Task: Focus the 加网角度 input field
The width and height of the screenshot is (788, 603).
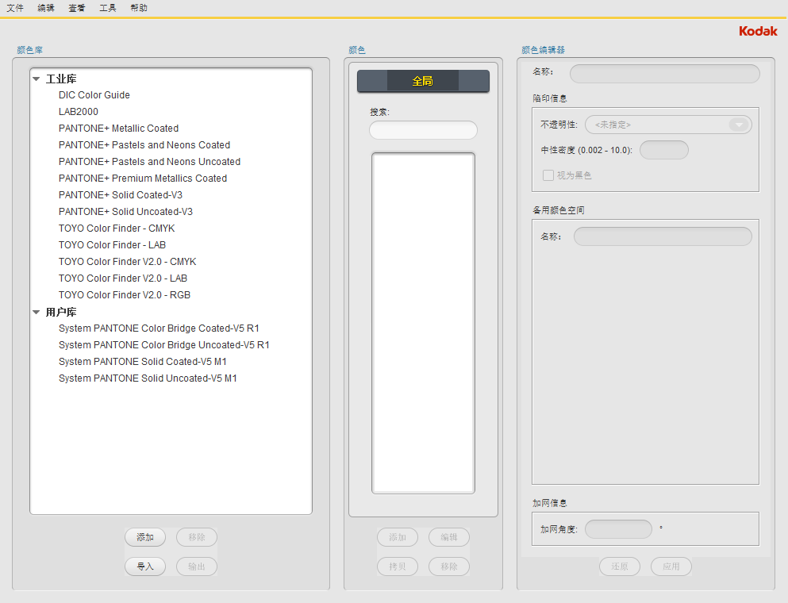Action: [x=619, y=529]
